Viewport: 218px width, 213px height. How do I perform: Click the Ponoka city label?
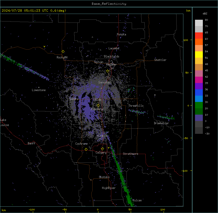(121, 34)
